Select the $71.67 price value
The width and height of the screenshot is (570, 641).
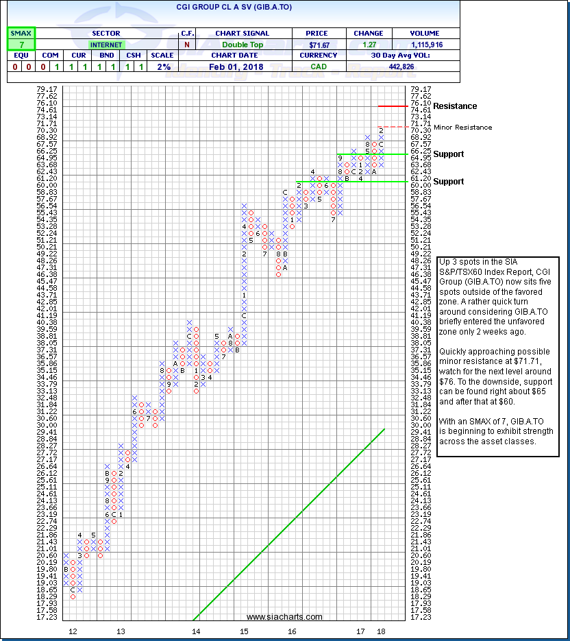312,45
